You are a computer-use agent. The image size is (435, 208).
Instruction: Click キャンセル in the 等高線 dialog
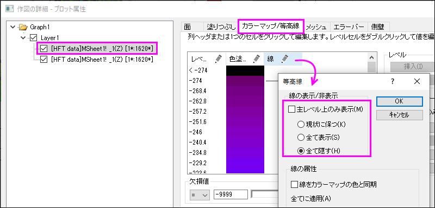point(400,115)
